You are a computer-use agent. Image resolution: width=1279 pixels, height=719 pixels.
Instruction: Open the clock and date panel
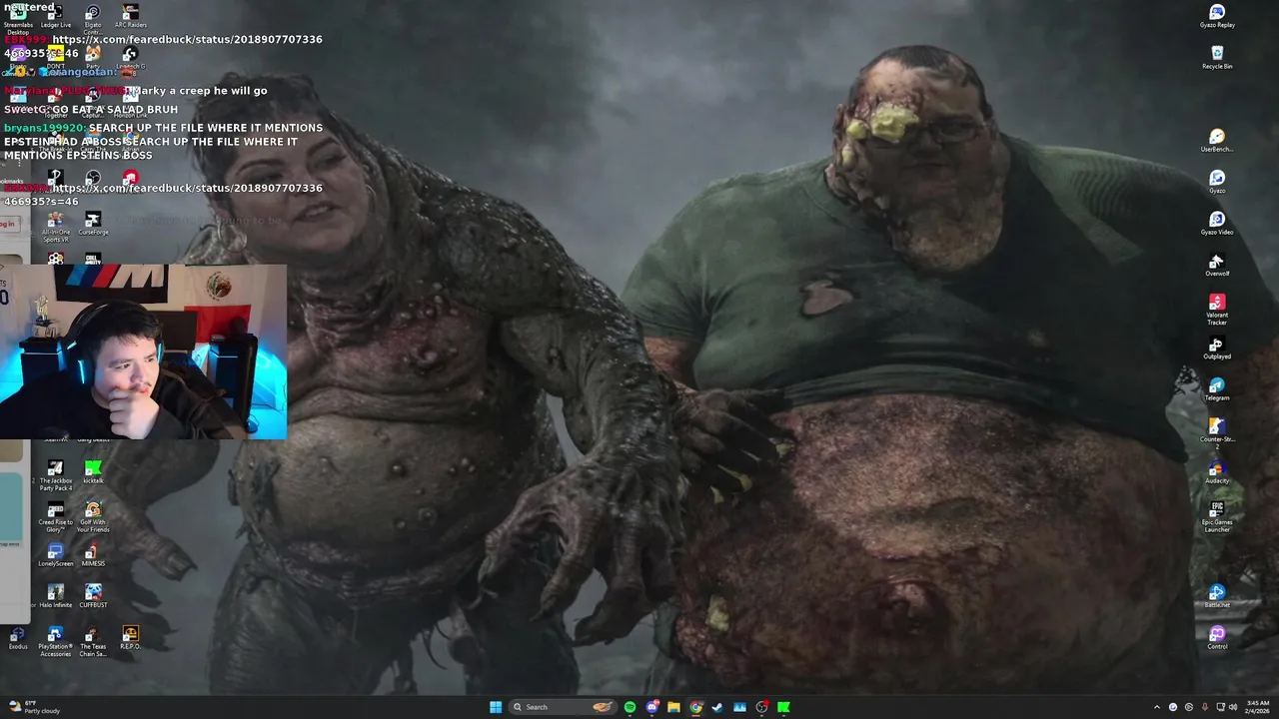click(x=1258, y=707)
